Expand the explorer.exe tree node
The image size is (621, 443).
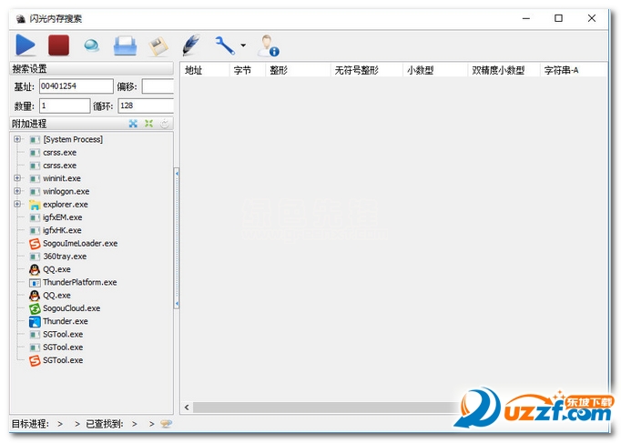point(17,205)
